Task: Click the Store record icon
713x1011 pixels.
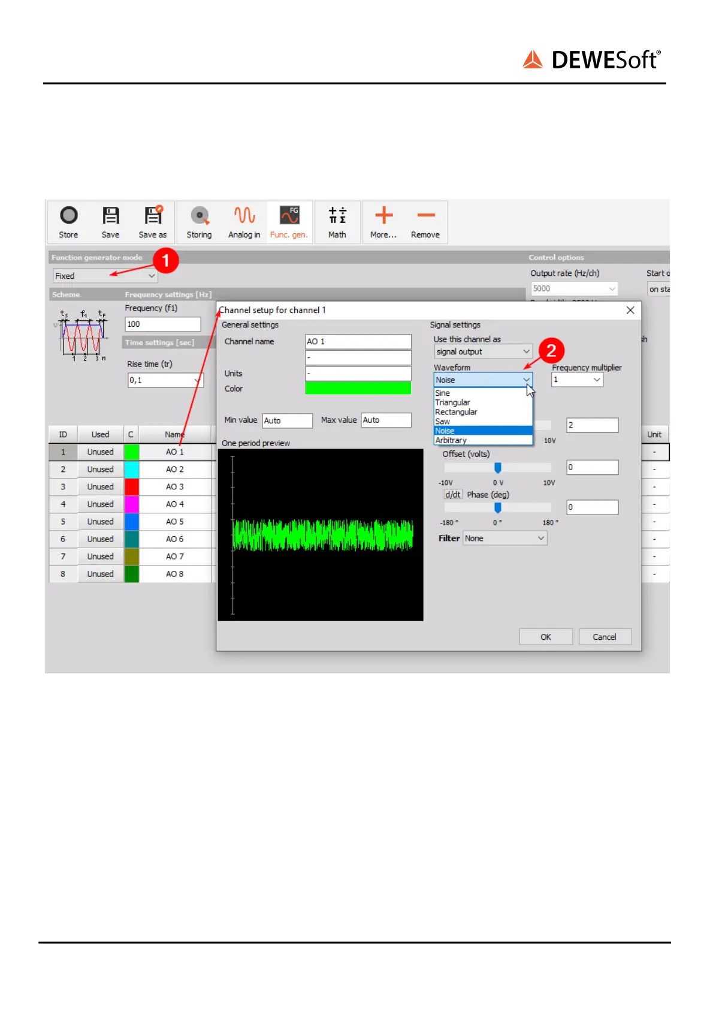Action: [68, 216]
